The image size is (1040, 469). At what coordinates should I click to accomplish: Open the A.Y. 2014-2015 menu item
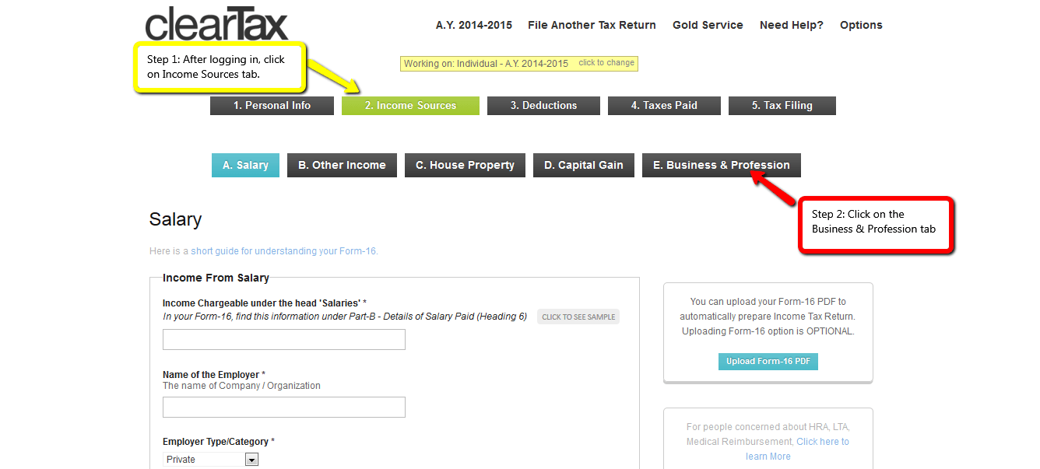coord(473,25)
